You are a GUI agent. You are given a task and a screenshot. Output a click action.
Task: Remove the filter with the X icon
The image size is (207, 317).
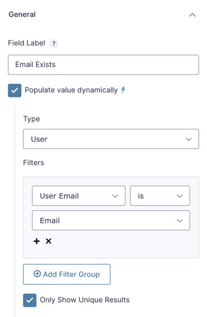click(x=49, y=241)
